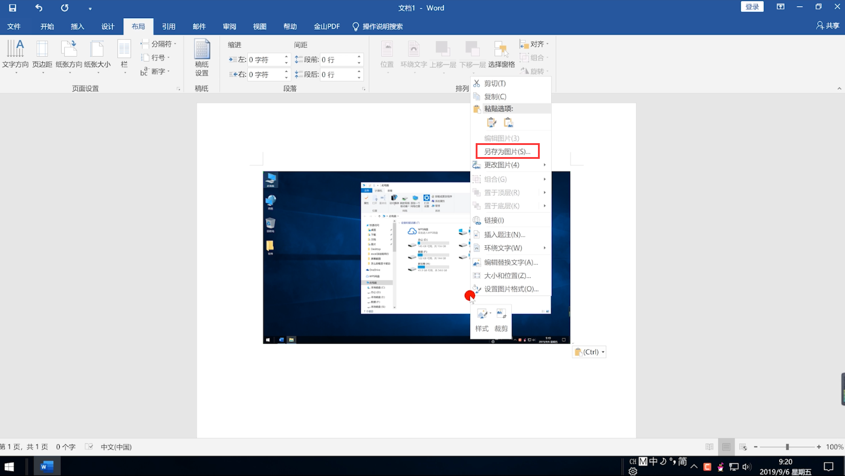This screenshot has height=476, width=845.
Task: Switch to Web Layout view icon
Action: (743, 447)
